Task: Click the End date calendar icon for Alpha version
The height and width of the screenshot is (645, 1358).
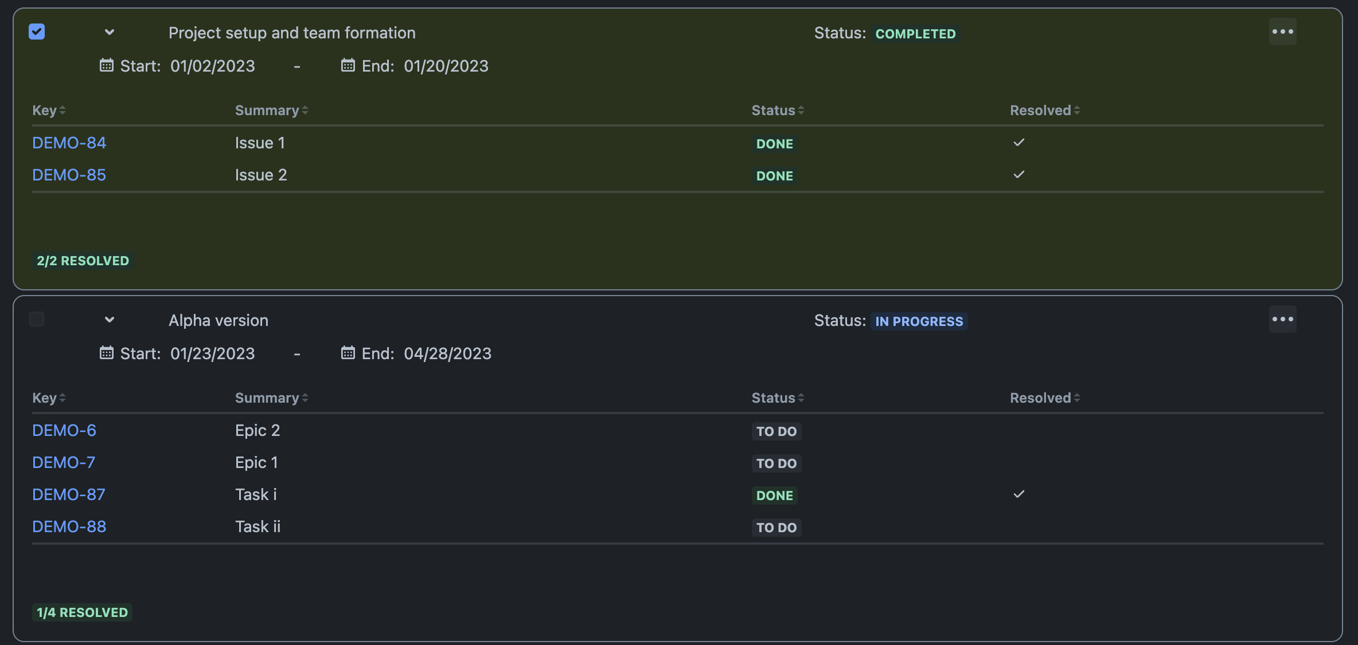Action: click(x=348, y=353)
